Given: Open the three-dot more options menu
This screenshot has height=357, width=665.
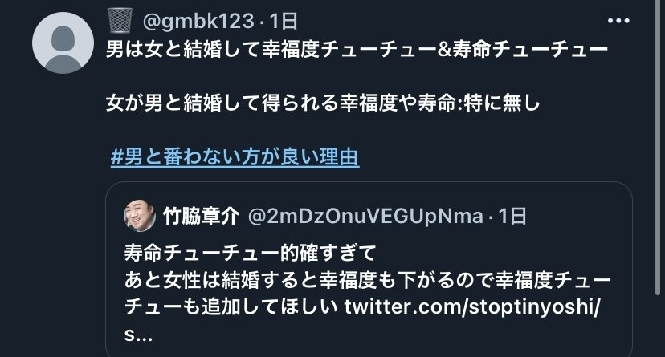Looking at the screenshot, I should click(x=618, y=21).
